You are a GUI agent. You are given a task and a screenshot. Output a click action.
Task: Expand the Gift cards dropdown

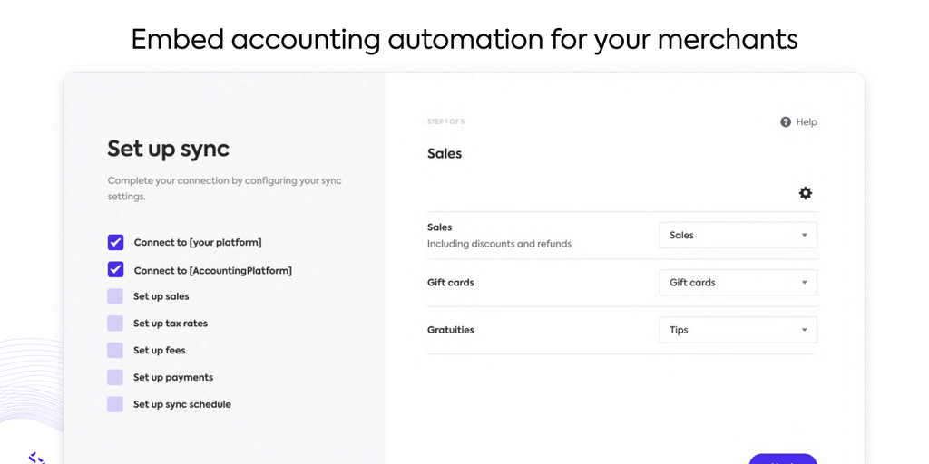pyautogui.click(x=738, y=283)
